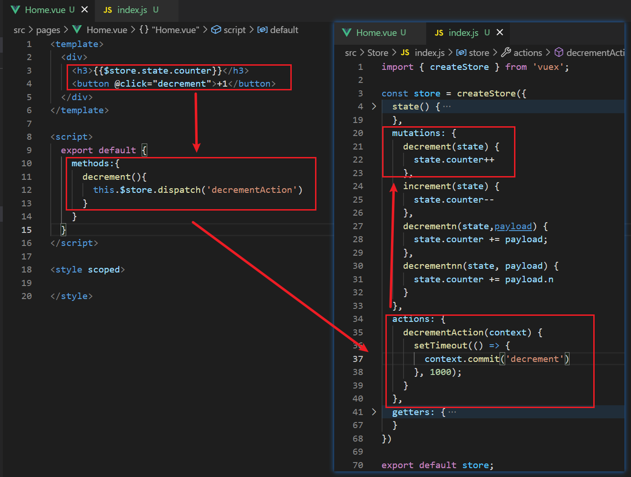Screen dimensions: 631x477
Task: Click underlined 'payload' parameter on line 27
Action: point(513,226)
